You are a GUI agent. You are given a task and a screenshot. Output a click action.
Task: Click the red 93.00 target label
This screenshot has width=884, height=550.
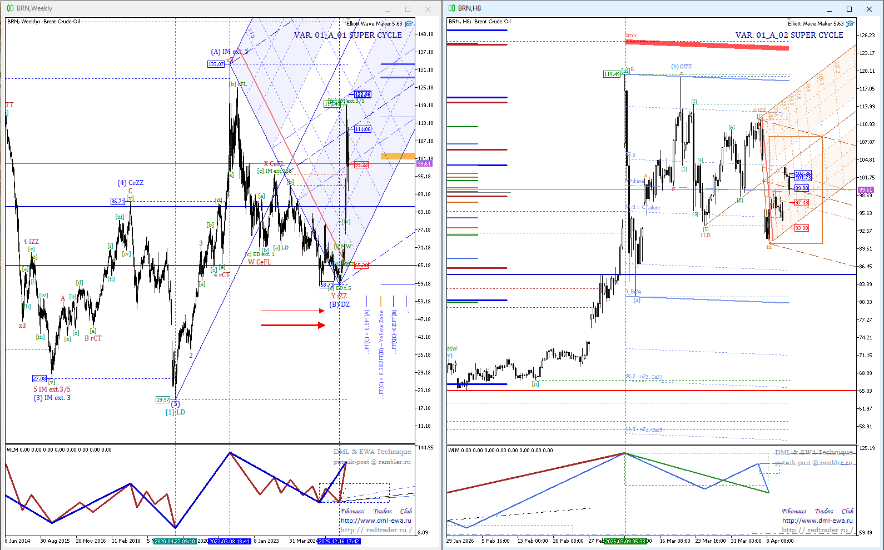click(x=801, y=228)
